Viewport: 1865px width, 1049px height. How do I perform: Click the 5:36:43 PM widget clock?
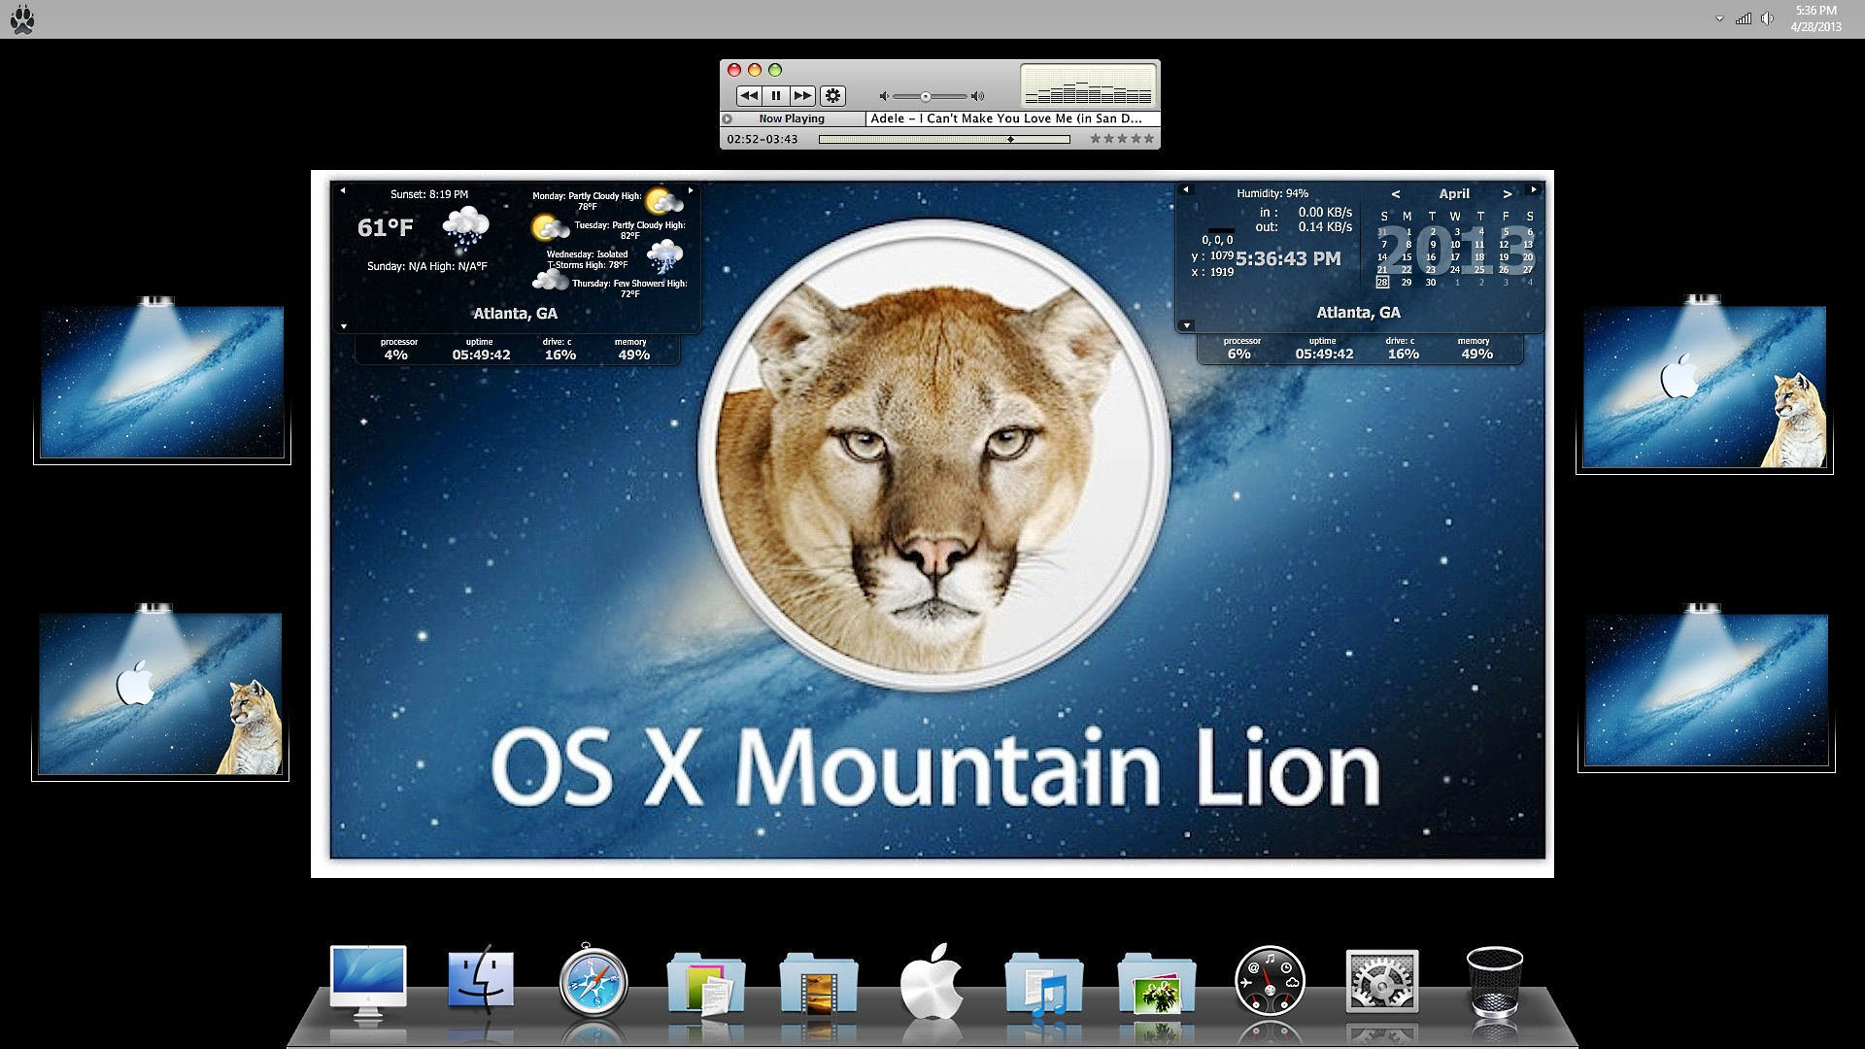tap(1288, 259)
